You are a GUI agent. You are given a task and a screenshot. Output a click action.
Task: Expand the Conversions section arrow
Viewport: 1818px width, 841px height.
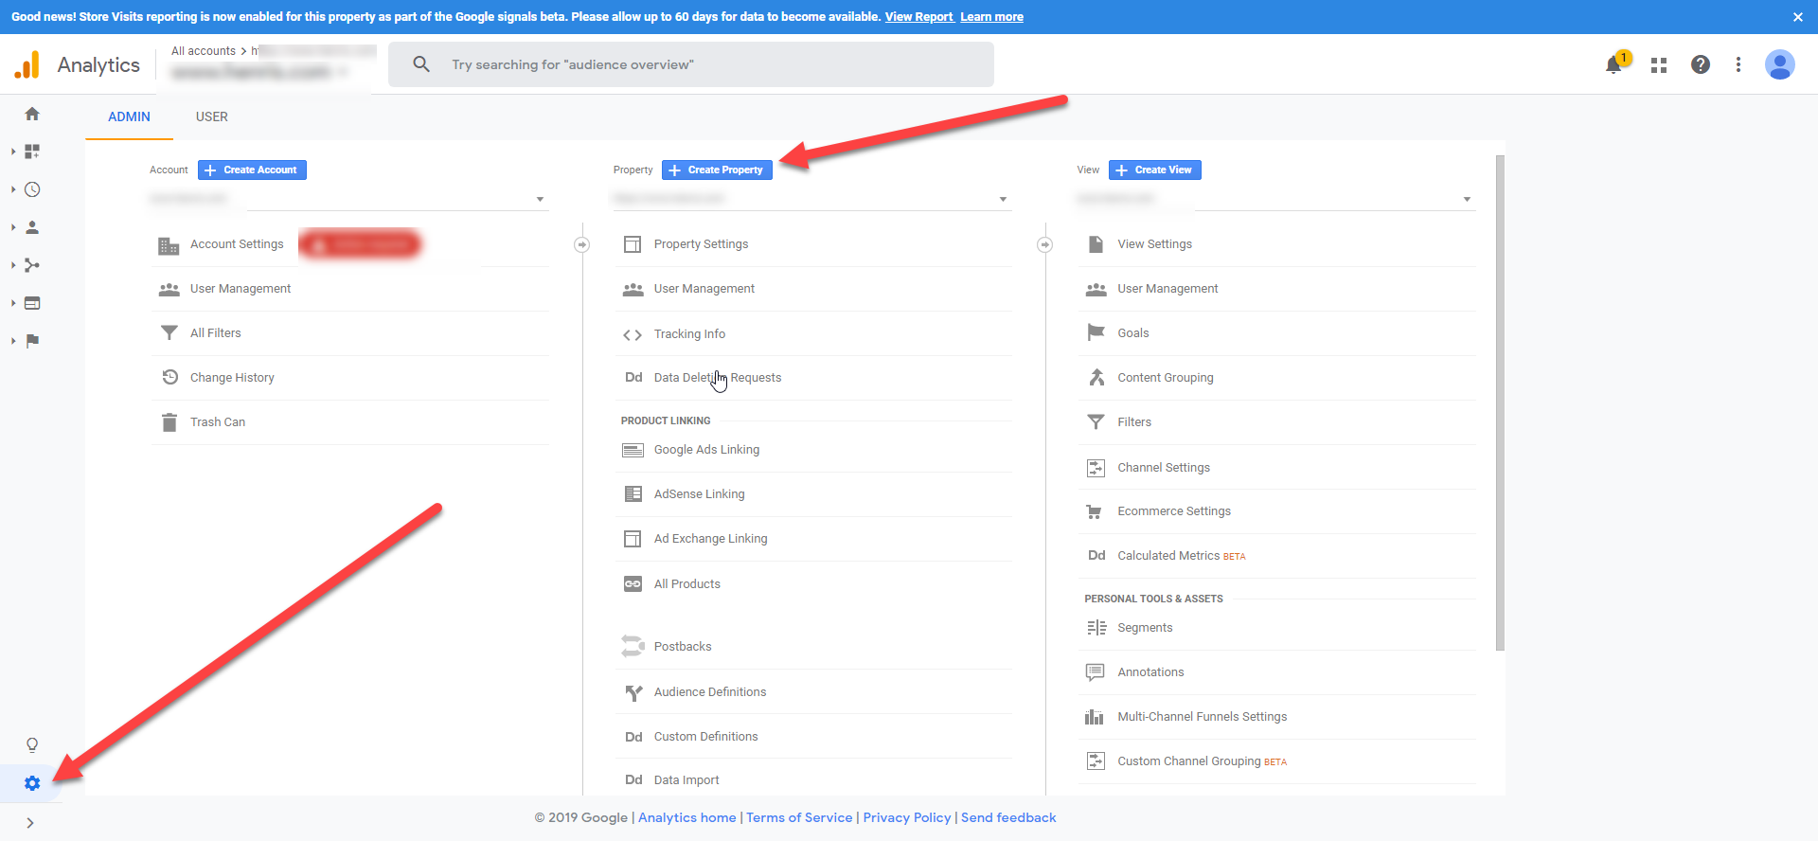pos(13,341)
